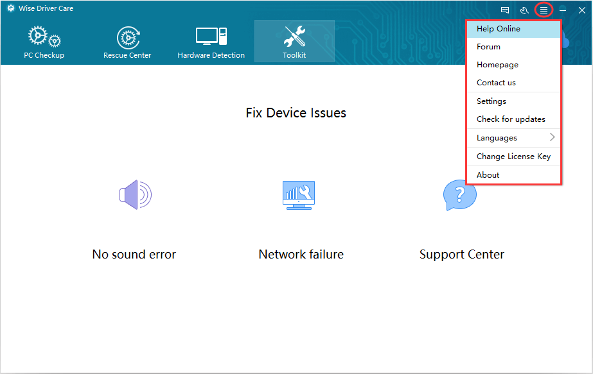Open the PC Checkup gear icon
Screen dimensions: 593x374
[44, 37]
